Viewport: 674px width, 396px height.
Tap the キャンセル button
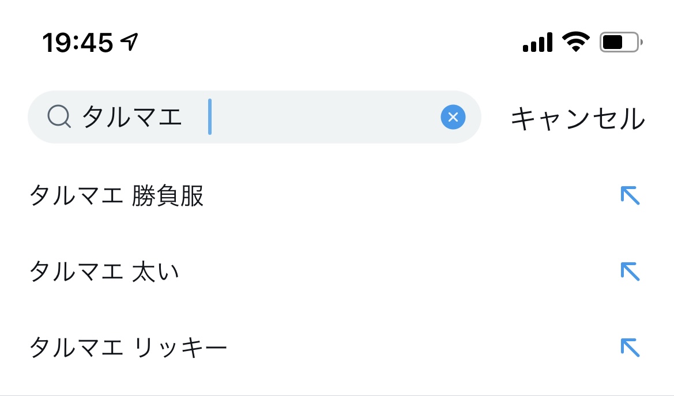point(577,119)
